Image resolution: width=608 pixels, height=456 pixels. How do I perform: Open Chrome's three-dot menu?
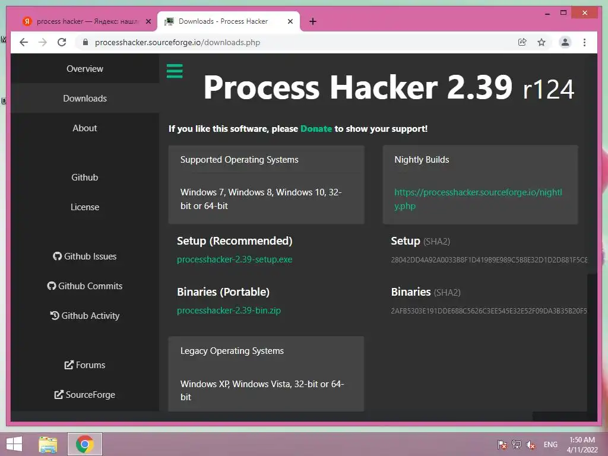point(584,42)
